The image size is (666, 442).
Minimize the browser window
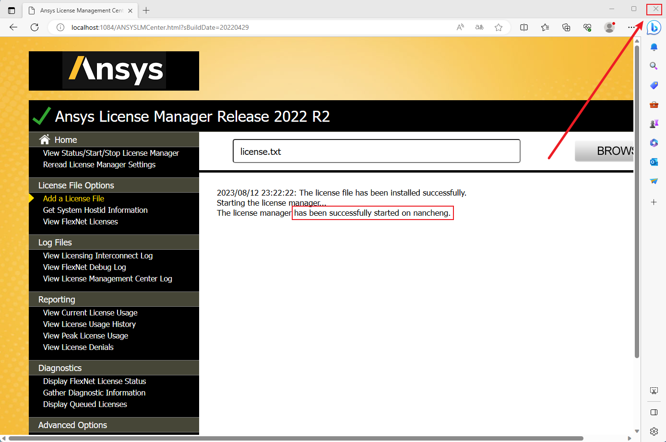611,9
